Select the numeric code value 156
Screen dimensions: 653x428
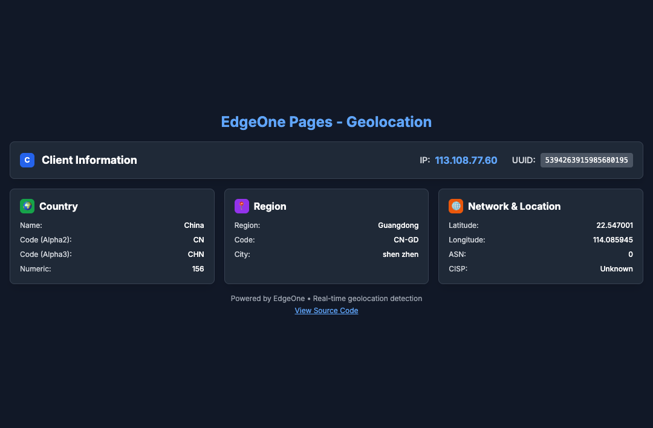pyautogui.click(x=198, y=269)
